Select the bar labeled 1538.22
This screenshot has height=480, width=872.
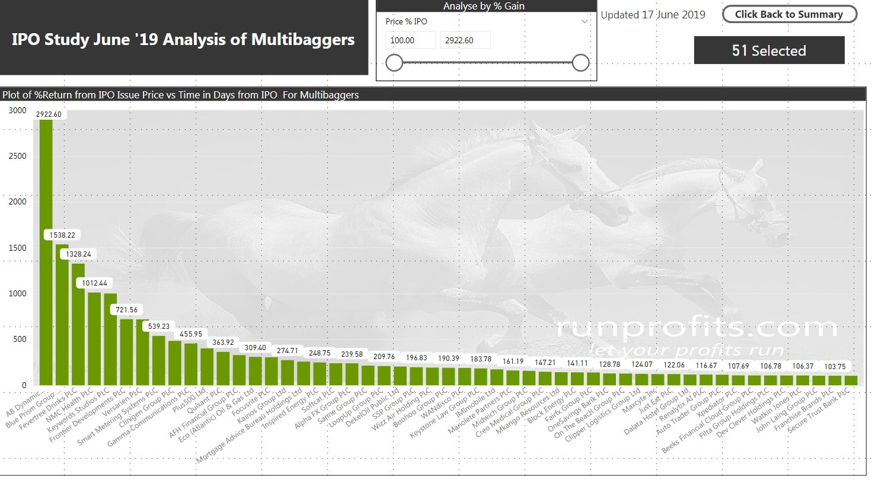[62, 314]
